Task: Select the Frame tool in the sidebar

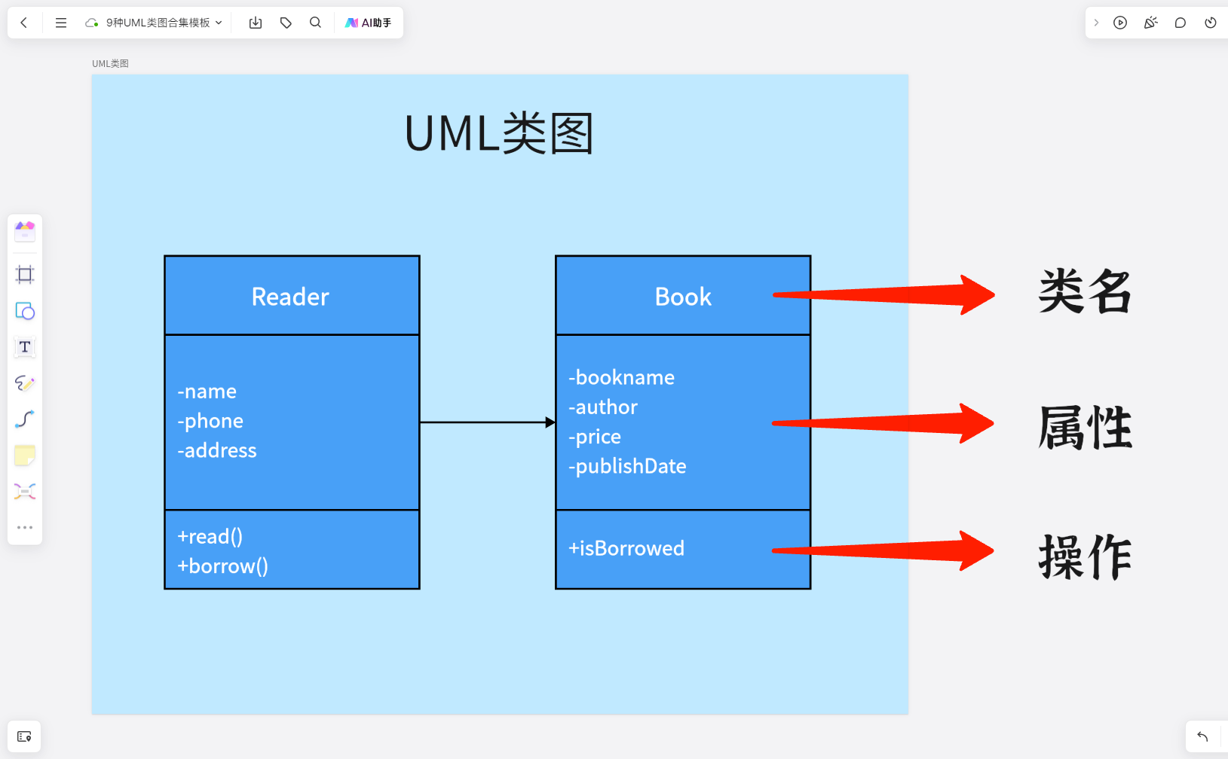Action: [25, 275]
